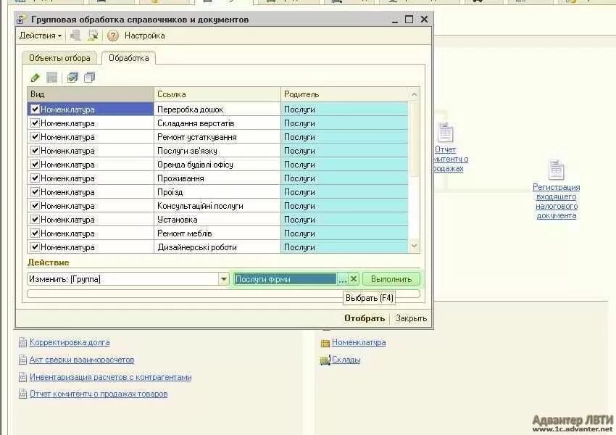Click the restore settings toolbar icon
Viewport: 616px width, 435px height.
pyautogui.click(x=75, y=36)
